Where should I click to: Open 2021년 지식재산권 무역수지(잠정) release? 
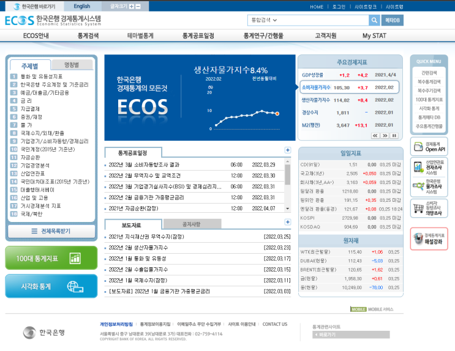(x=146, y=237)
